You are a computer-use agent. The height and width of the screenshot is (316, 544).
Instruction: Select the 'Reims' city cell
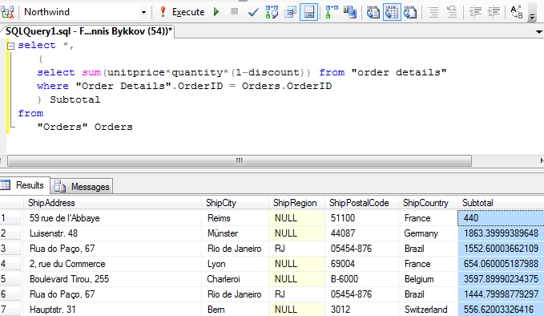[235, 218]
